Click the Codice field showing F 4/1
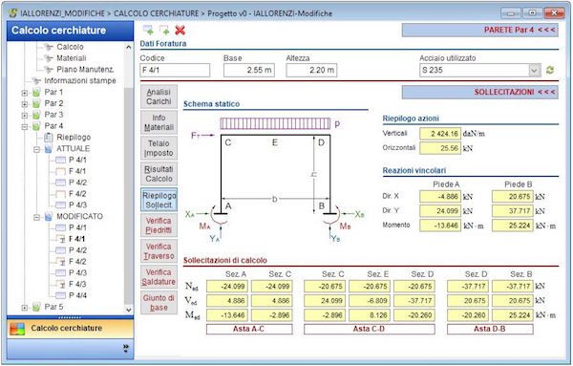The image size is (573, 366). [175, 70]
